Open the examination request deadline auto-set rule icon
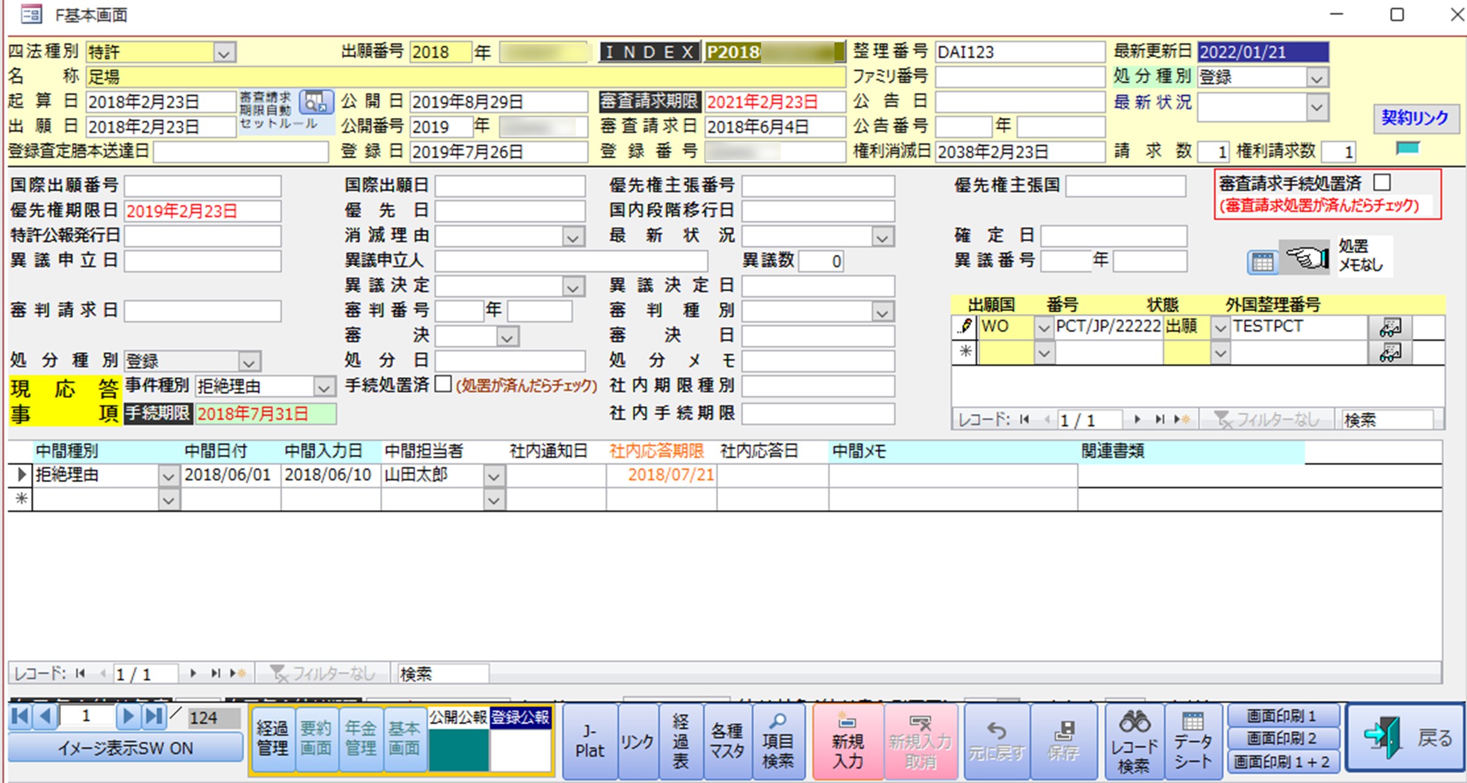Viewport: 1467px width, 783px height. (316, 102)
